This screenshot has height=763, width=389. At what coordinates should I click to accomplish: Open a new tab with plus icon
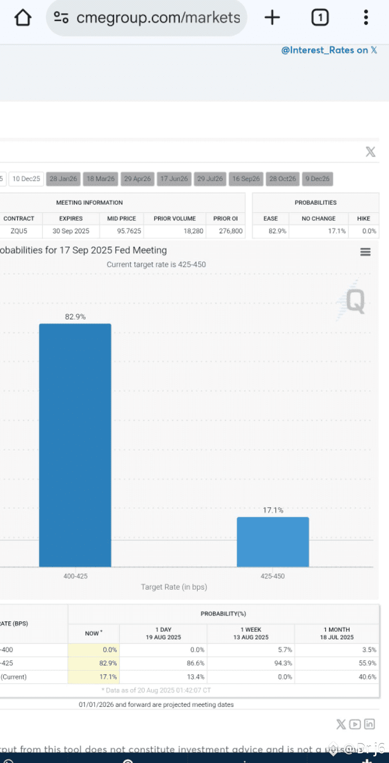(x=272, y=18)
